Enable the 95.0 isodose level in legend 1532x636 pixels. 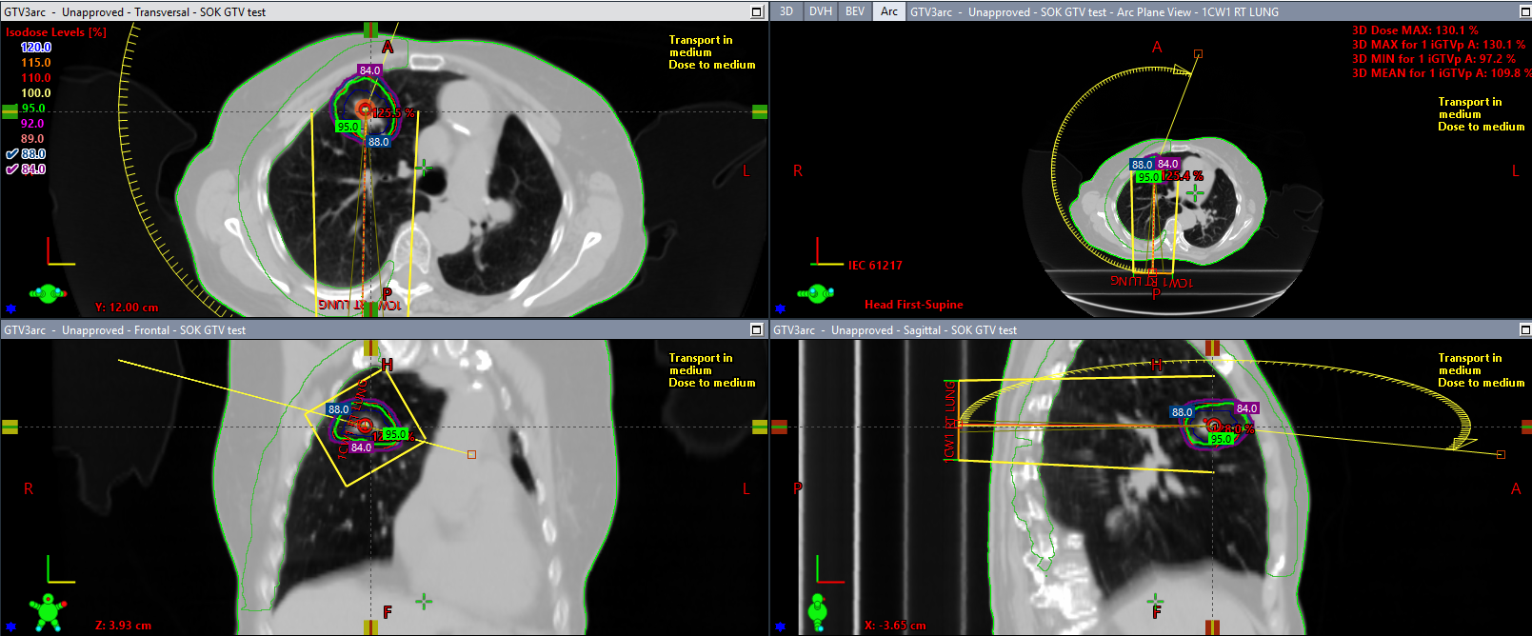[33, 109]
